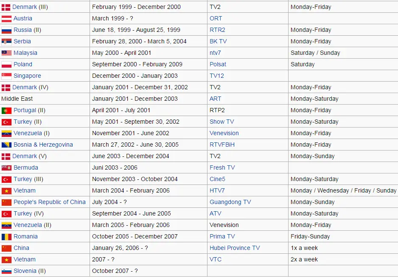Click the Poland flag icon
The height and width of the screenshot is (278, 398).
[6, 65]
